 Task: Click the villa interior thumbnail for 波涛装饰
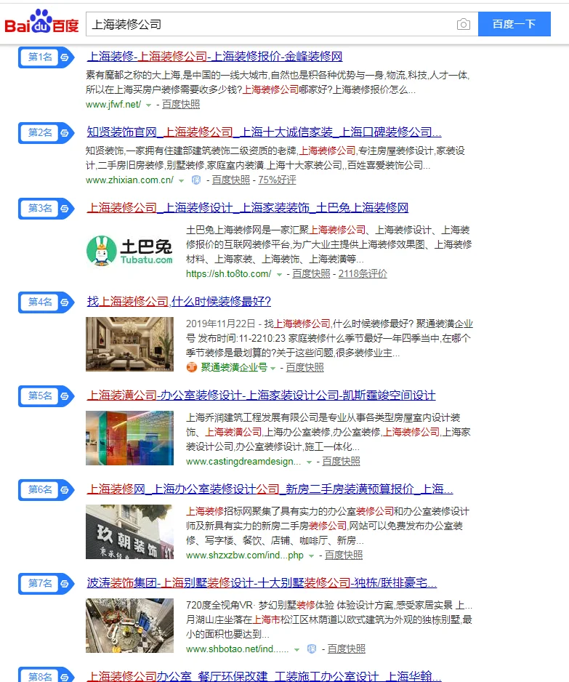129,625
